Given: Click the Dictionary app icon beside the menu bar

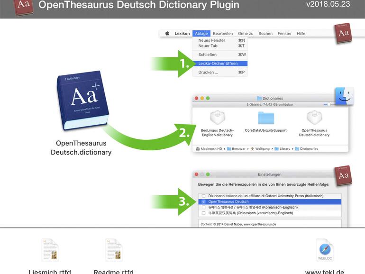Looking at the screenshot, I should (343, 33).
